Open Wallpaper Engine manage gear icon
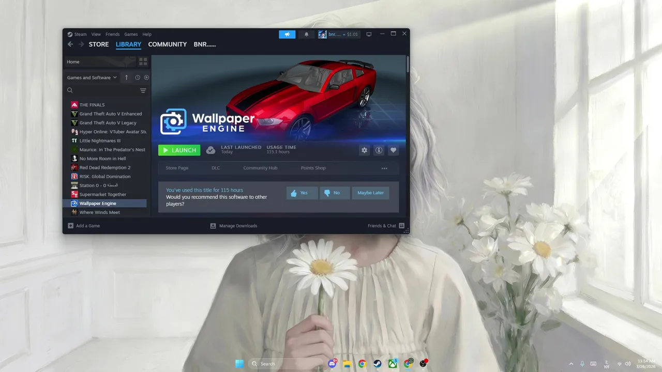The height and width of the screenshot is (372, 662). (365, 150)
